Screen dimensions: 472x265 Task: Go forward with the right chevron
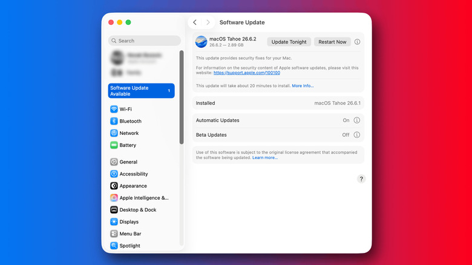click(x=208, y=22)
